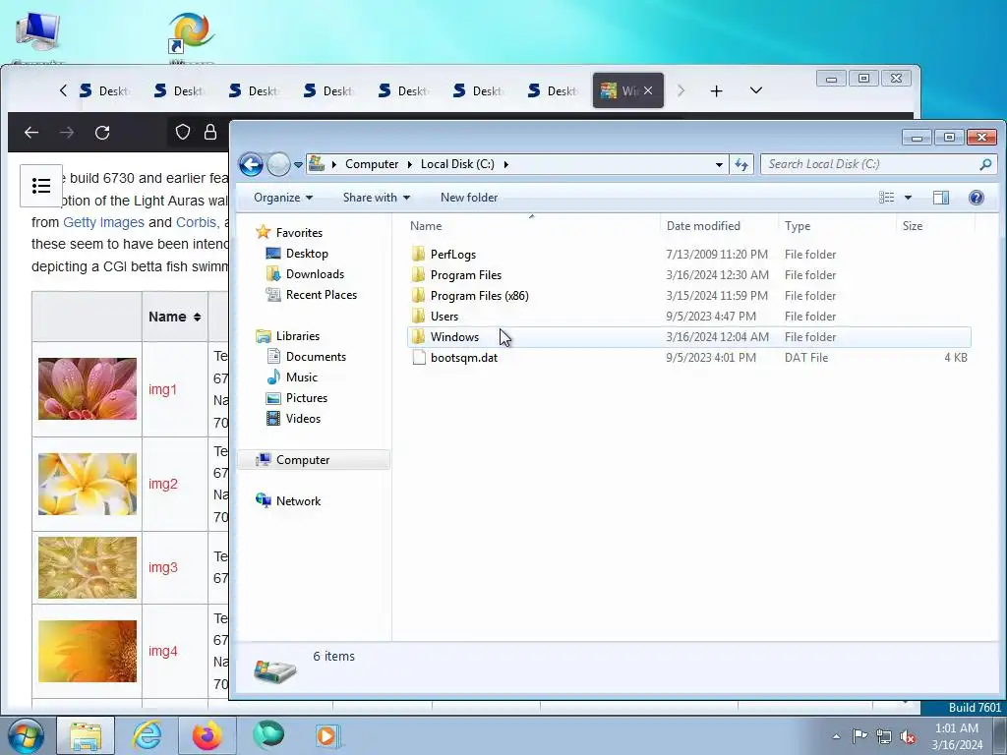The image size is (1007, 755).
Task: Open the img1 link in the table
Action: pos(162,389)
